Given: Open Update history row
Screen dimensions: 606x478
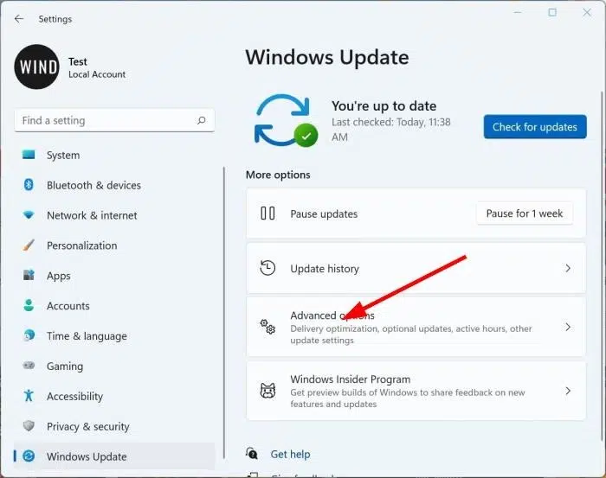Looking at the screenshot, I should point(416,268).
